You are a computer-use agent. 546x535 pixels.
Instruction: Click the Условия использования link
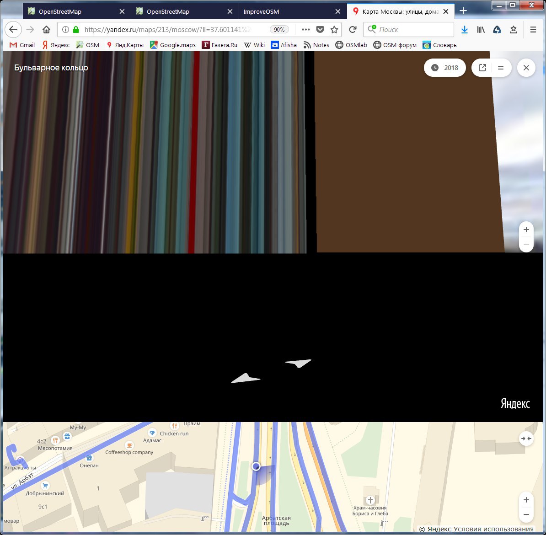click(x=493, y=529)
